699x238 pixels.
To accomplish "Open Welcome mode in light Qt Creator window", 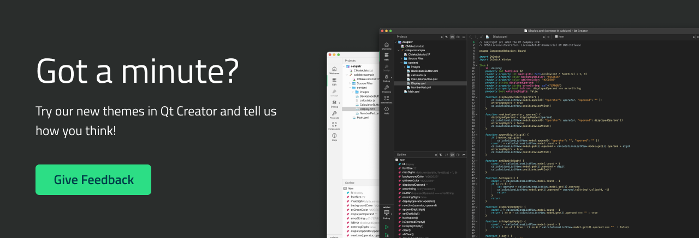I will (x=334, y=70).
